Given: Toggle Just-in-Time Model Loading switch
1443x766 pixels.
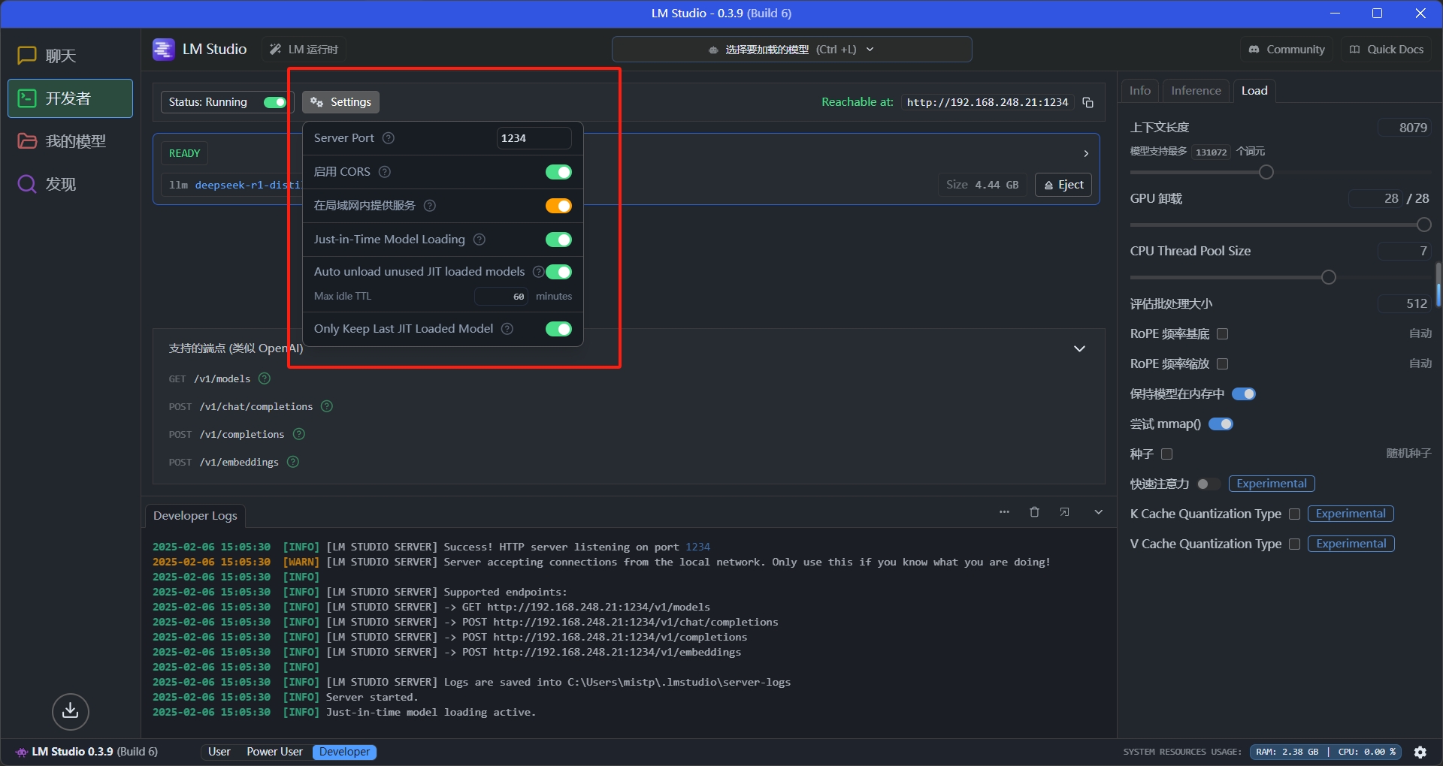Looking at the screenshot, I should (x=558, y=240).
